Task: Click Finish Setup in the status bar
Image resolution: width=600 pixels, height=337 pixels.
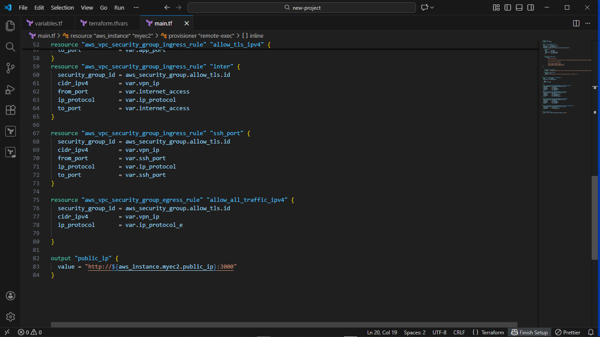Action: click(x=529, y=332)
